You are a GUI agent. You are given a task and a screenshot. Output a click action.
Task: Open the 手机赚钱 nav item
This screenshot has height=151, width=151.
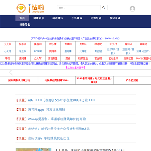click(x=77, y=18)
